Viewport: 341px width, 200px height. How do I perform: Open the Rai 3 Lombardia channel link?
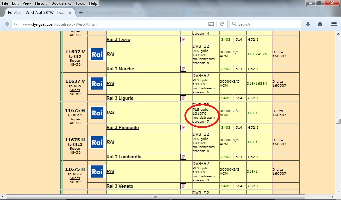(x=124, y=157)
